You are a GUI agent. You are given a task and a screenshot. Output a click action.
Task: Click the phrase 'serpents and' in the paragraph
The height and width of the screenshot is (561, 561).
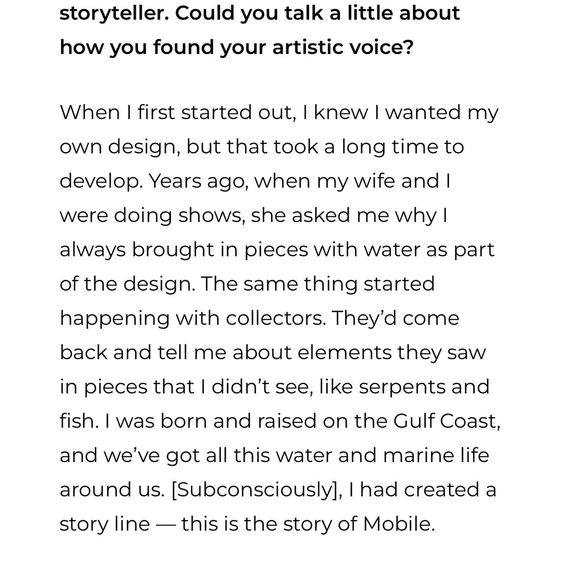[424, 387]
